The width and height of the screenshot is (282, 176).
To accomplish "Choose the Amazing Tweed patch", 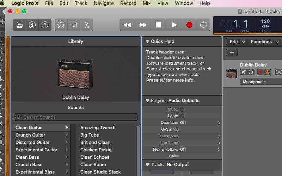I will [x=97, y=127].
